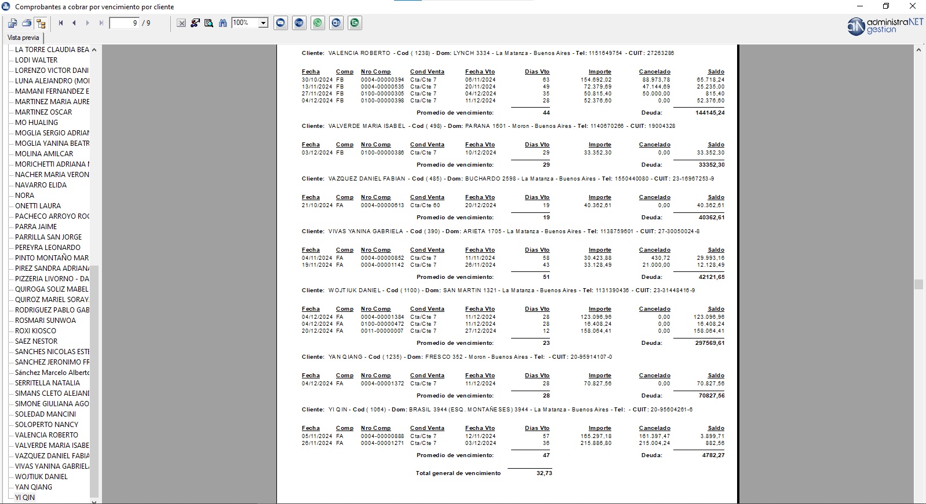Screen dimensions: 926x504
Task: Click the refresh report icon
Action: click(x=195, y=23)
